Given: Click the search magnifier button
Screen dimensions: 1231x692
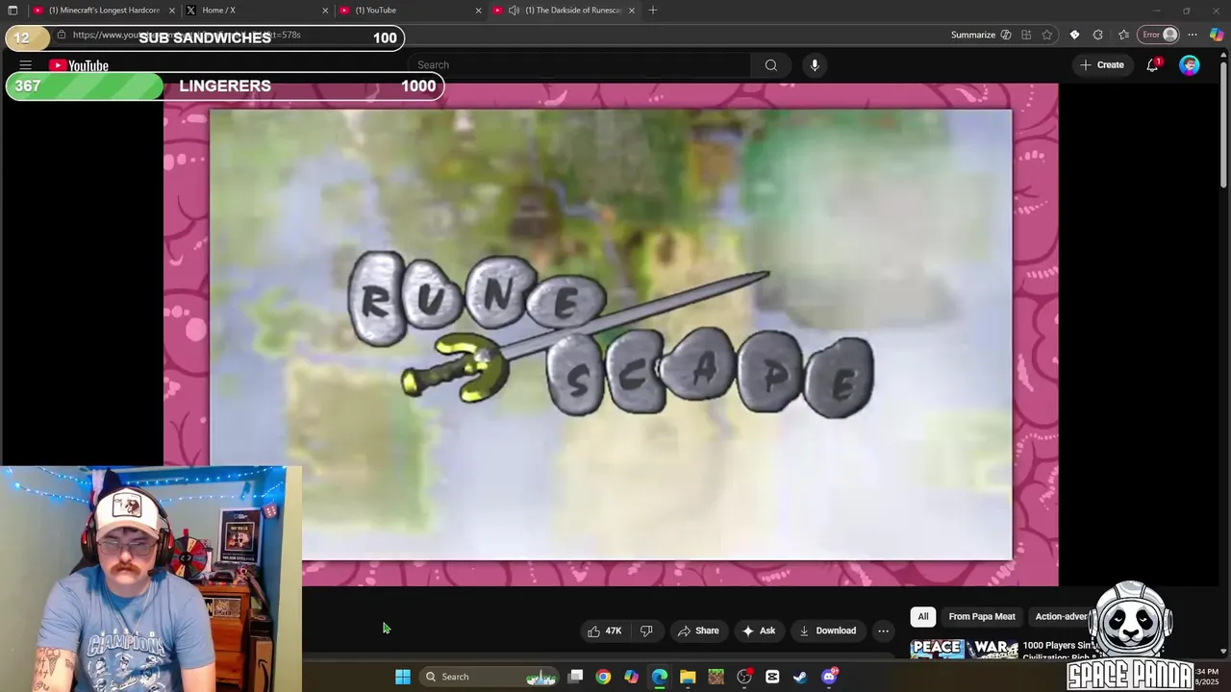Looking at the screenshot, I should [x=770, y=65].
